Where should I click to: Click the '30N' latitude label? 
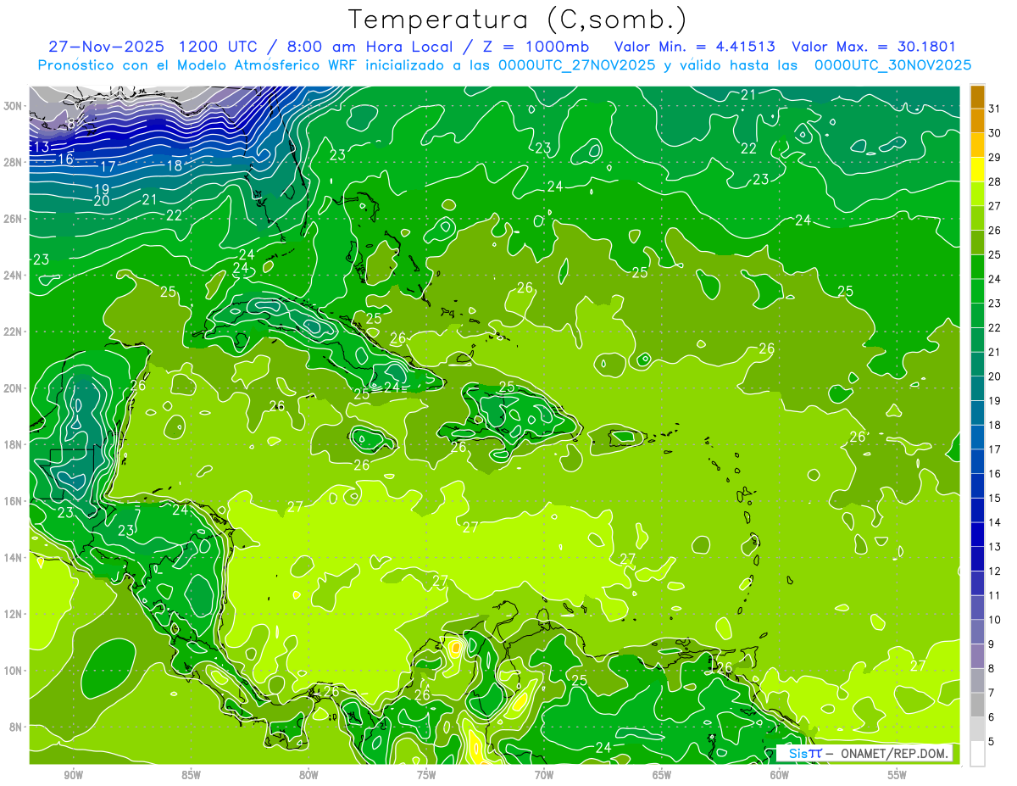coord(14,106)
